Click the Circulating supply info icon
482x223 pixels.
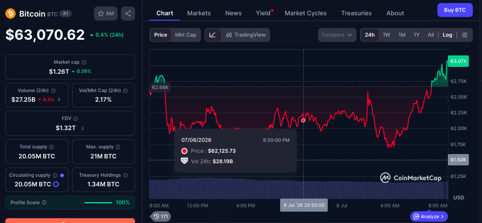pos(55,175)
